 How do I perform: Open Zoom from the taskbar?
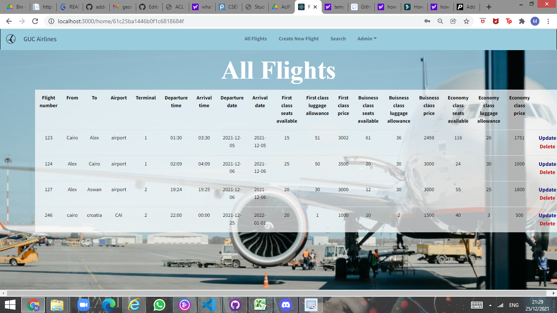[x=83, y=305]
